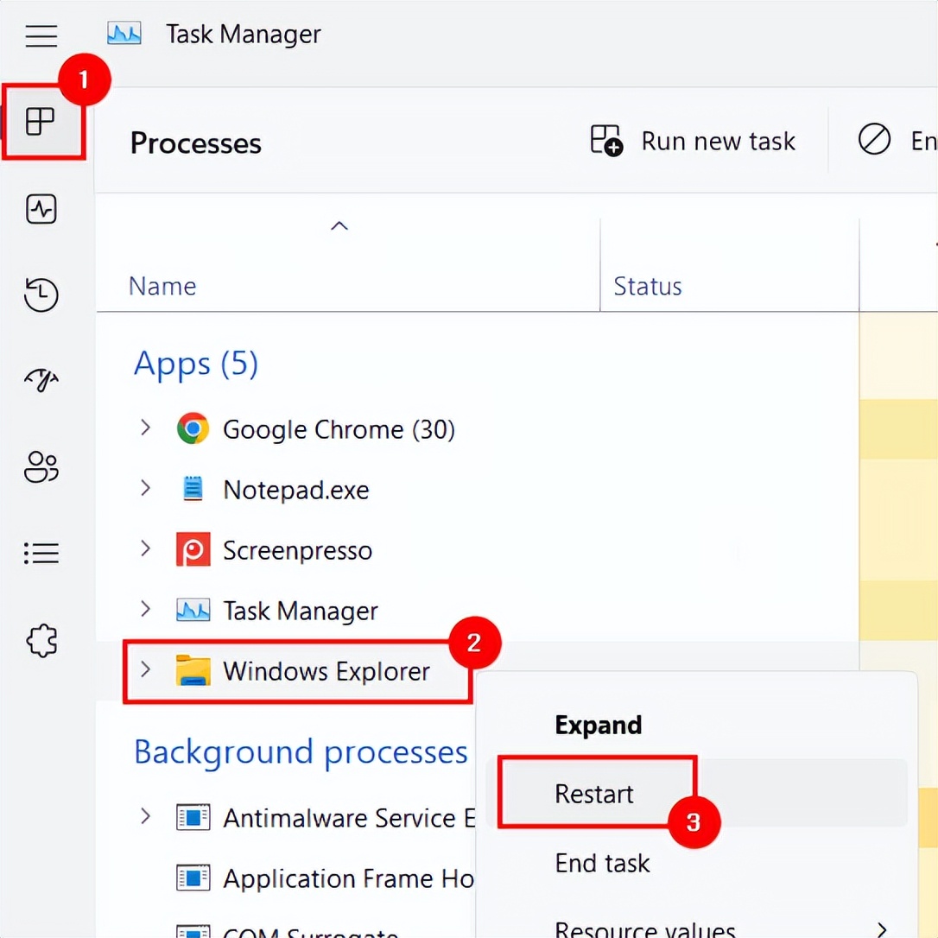Screen dimensions: 938x938
Task: Select the Task Manager process row
Action: (x=301, y=611)
